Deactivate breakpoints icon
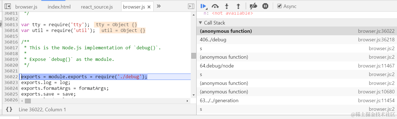This screenshot has height=119, width=397. click(253, 6)
